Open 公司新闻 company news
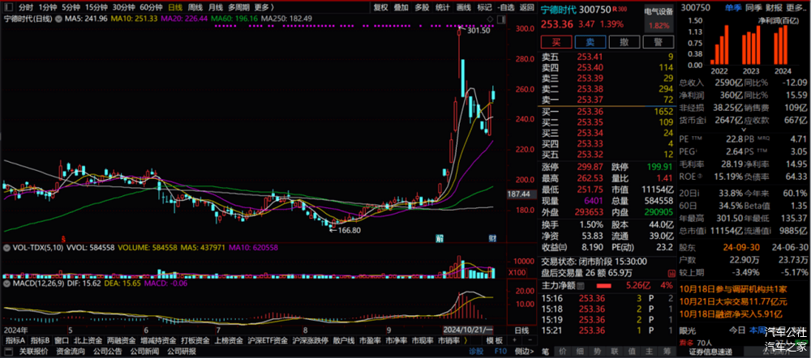This screenshot has height=358, width=811. tap(145, 352)
